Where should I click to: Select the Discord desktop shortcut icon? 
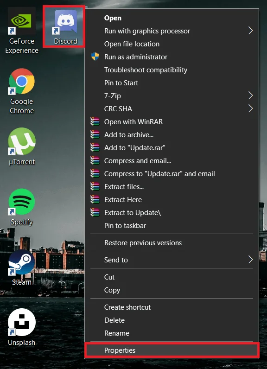64,27
